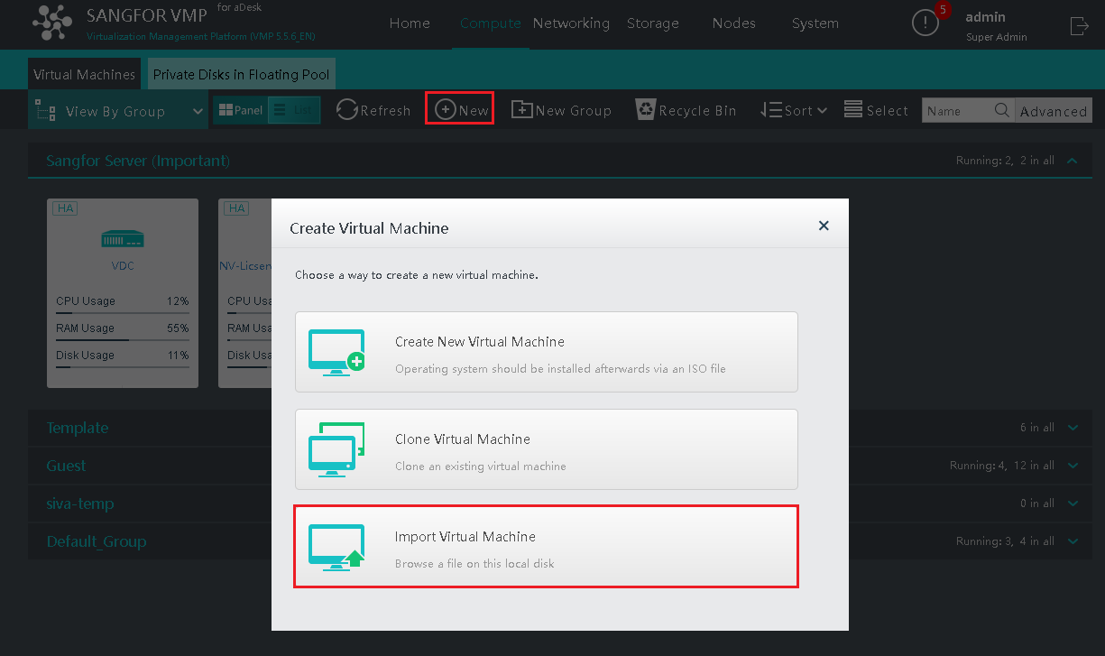Click the alerts notification icon
Viewport: 1105px width, 656px height.
(x=925, y=23)
